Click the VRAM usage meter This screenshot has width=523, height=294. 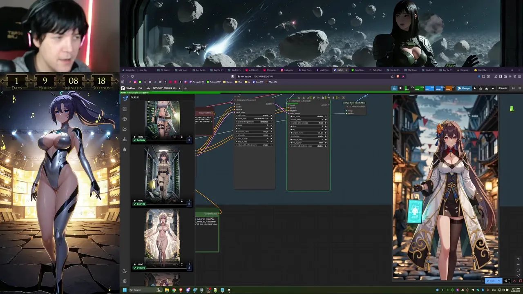[x=440, y=88]
